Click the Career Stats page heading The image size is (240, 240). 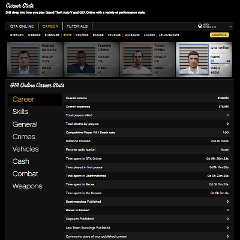tap(20, 5)
